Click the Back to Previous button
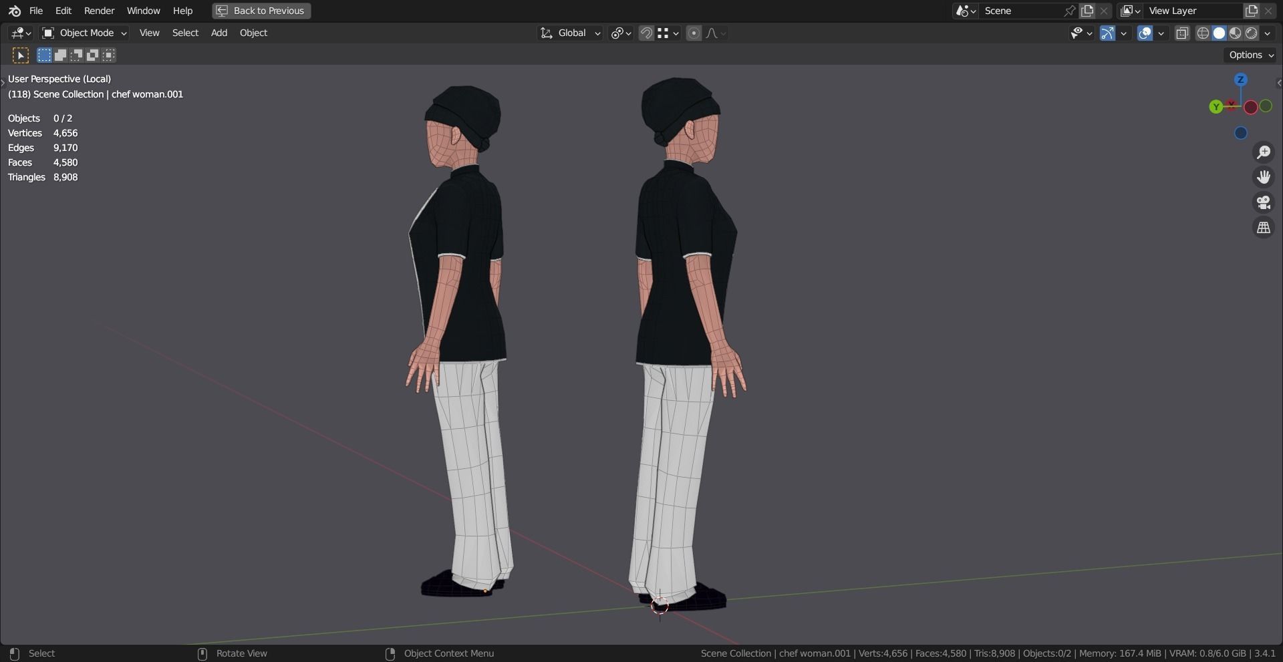The image size is (1283, 662). click(x=261, y=10)
